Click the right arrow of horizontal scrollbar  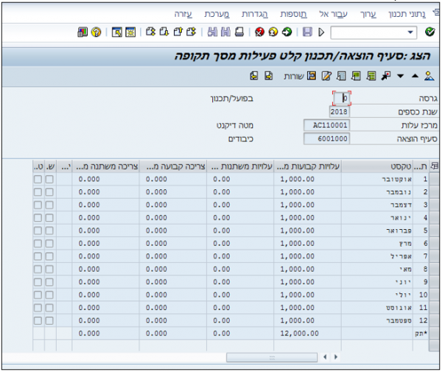336,357
